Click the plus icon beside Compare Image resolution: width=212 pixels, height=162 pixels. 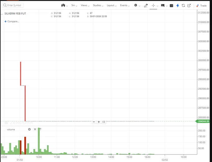[x=5, y=22]
